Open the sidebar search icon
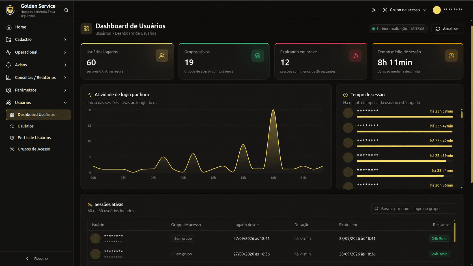Screen dimensions: 473x266 [x=66, y=10]
